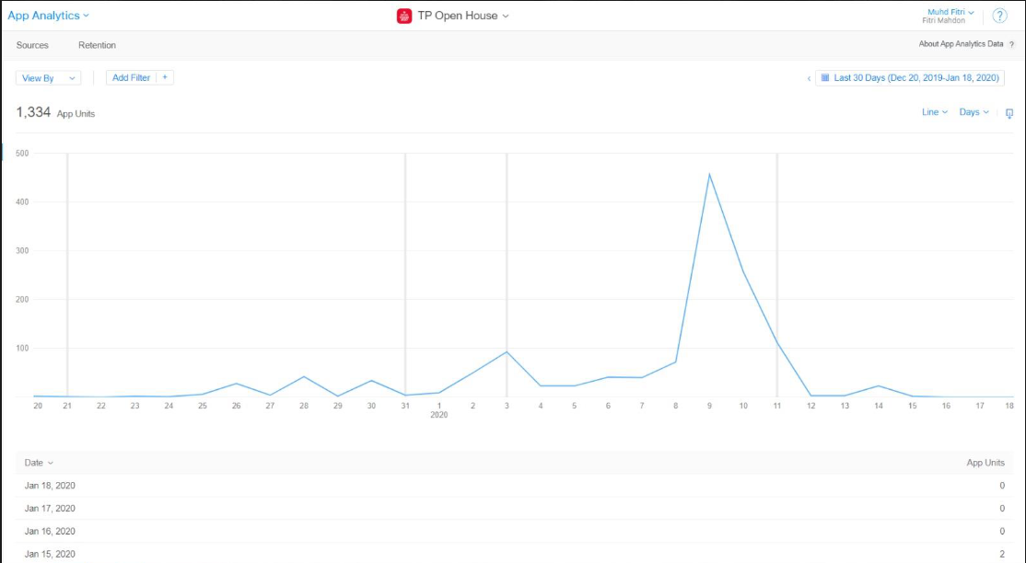Click the Jan 9 peak on the chart
Viewport: 1026px width, 563px height.
click(709, 174)
